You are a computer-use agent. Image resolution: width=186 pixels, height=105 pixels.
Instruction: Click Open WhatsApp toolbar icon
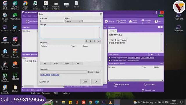pos(32,21)
